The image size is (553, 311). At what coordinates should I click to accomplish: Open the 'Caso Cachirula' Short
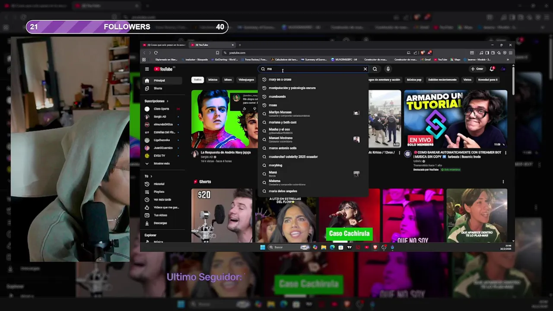tap(349, 215)
